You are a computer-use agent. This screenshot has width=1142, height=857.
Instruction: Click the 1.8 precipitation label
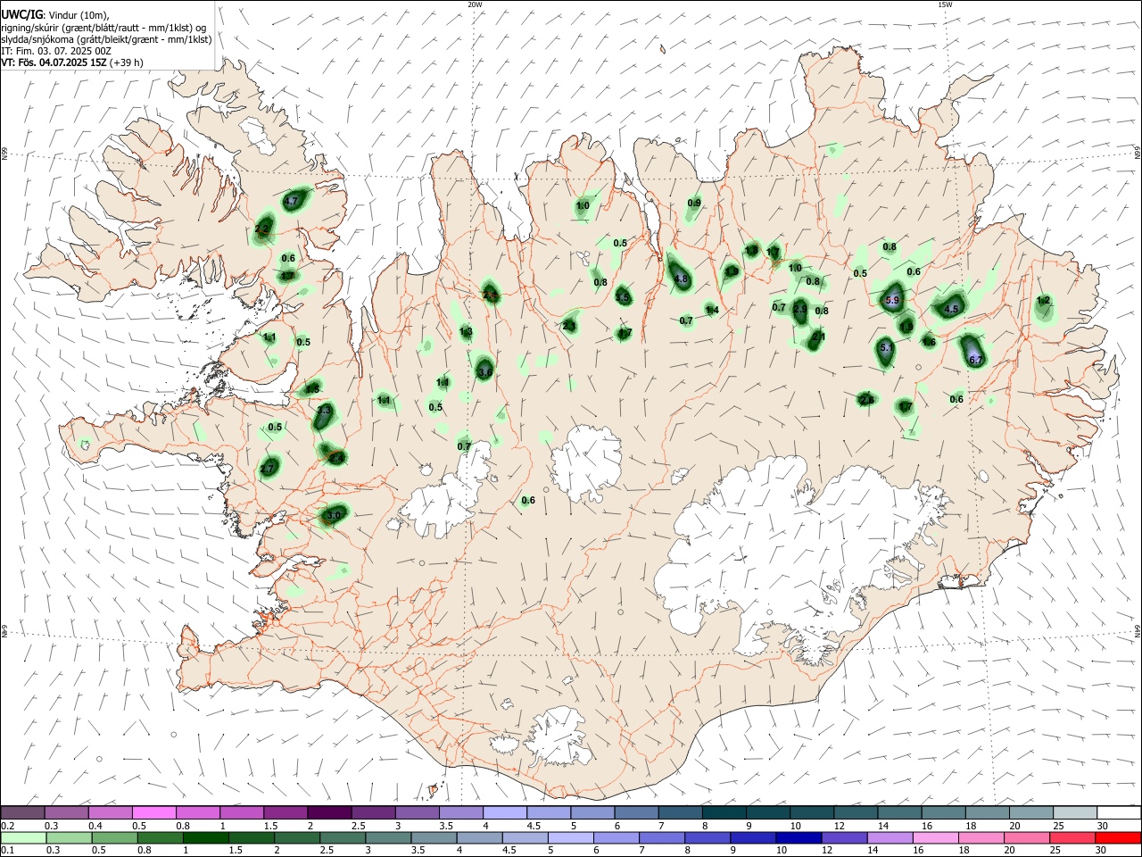[752, 250]
